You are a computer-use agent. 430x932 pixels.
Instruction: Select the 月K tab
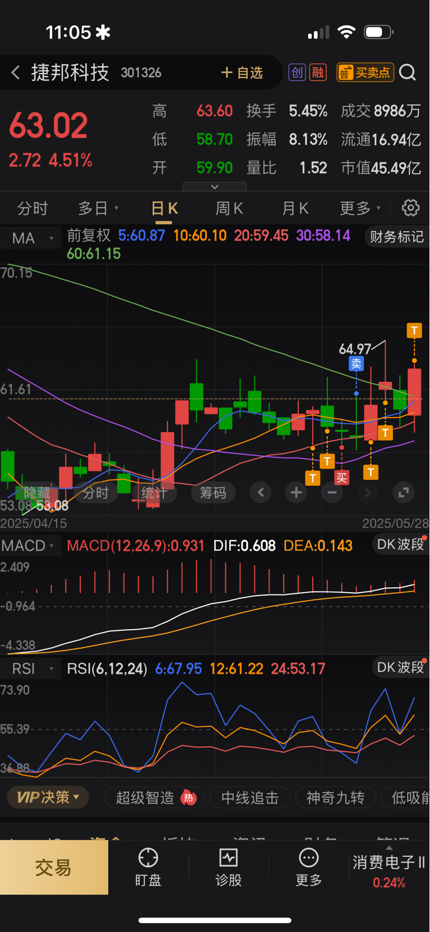click(295, 208)
